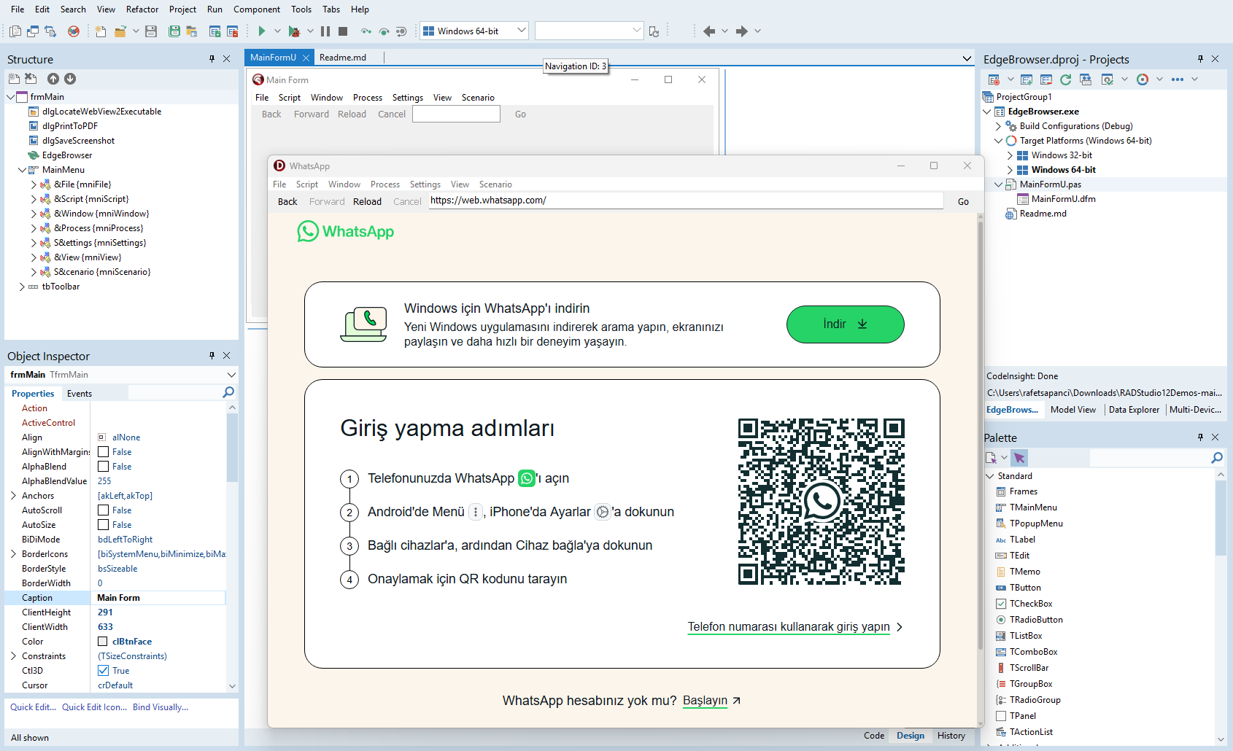
Task: Click the three-dots more options icon in Projects
Action: pyautogui.click(x=1178, y=79)
